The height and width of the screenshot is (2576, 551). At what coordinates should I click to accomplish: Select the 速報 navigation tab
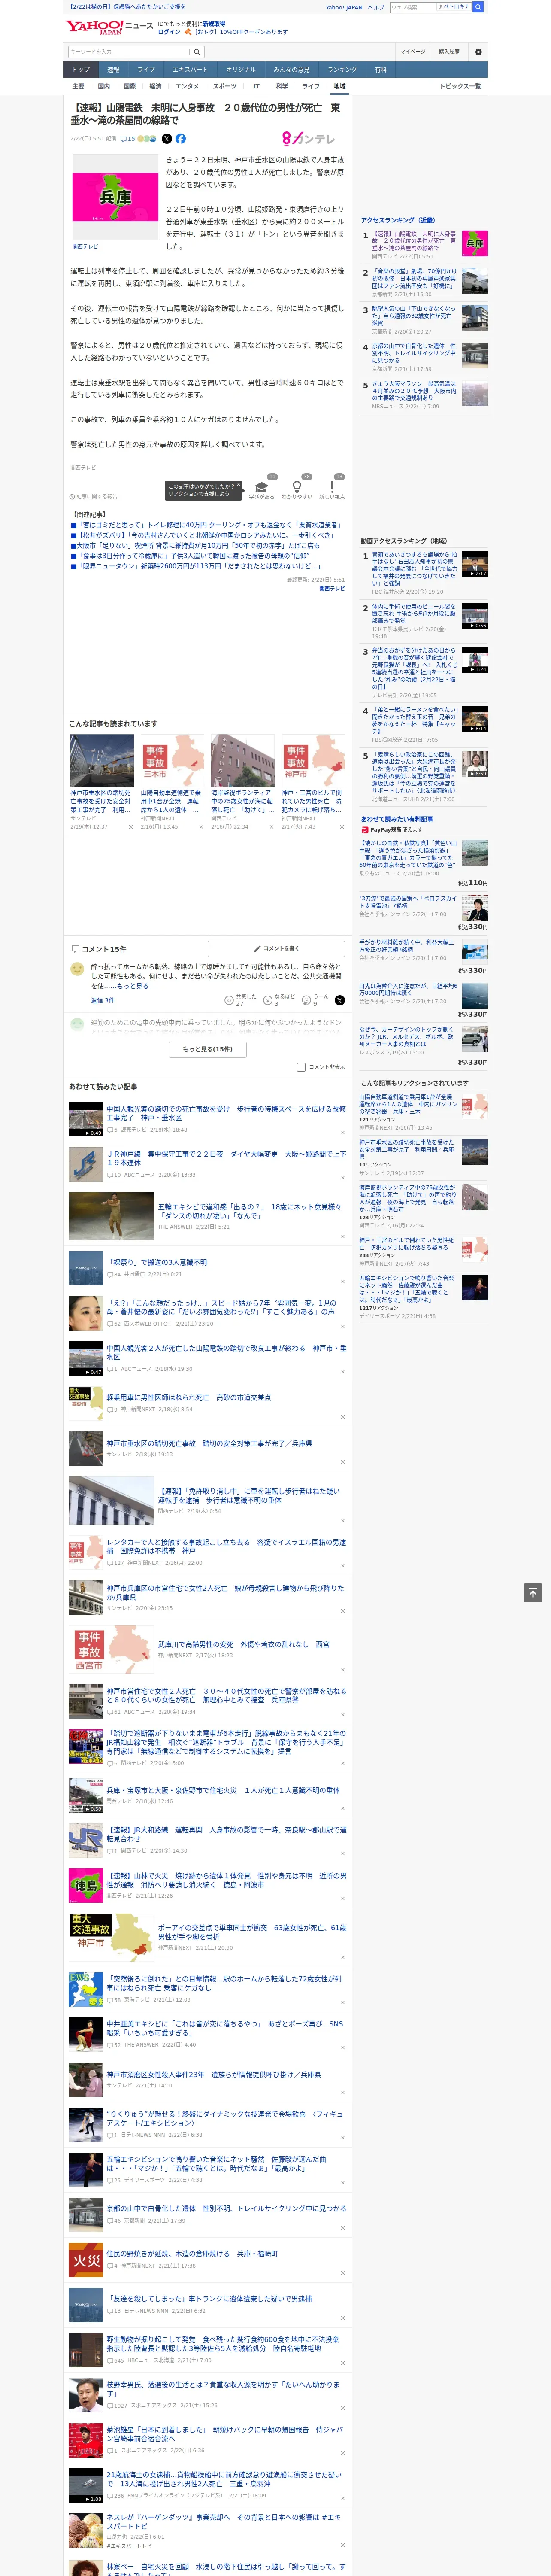113,70
